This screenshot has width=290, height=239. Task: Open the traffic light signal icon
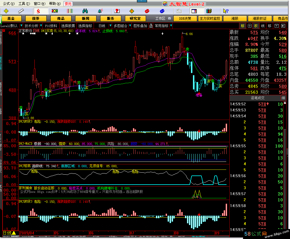55,11
